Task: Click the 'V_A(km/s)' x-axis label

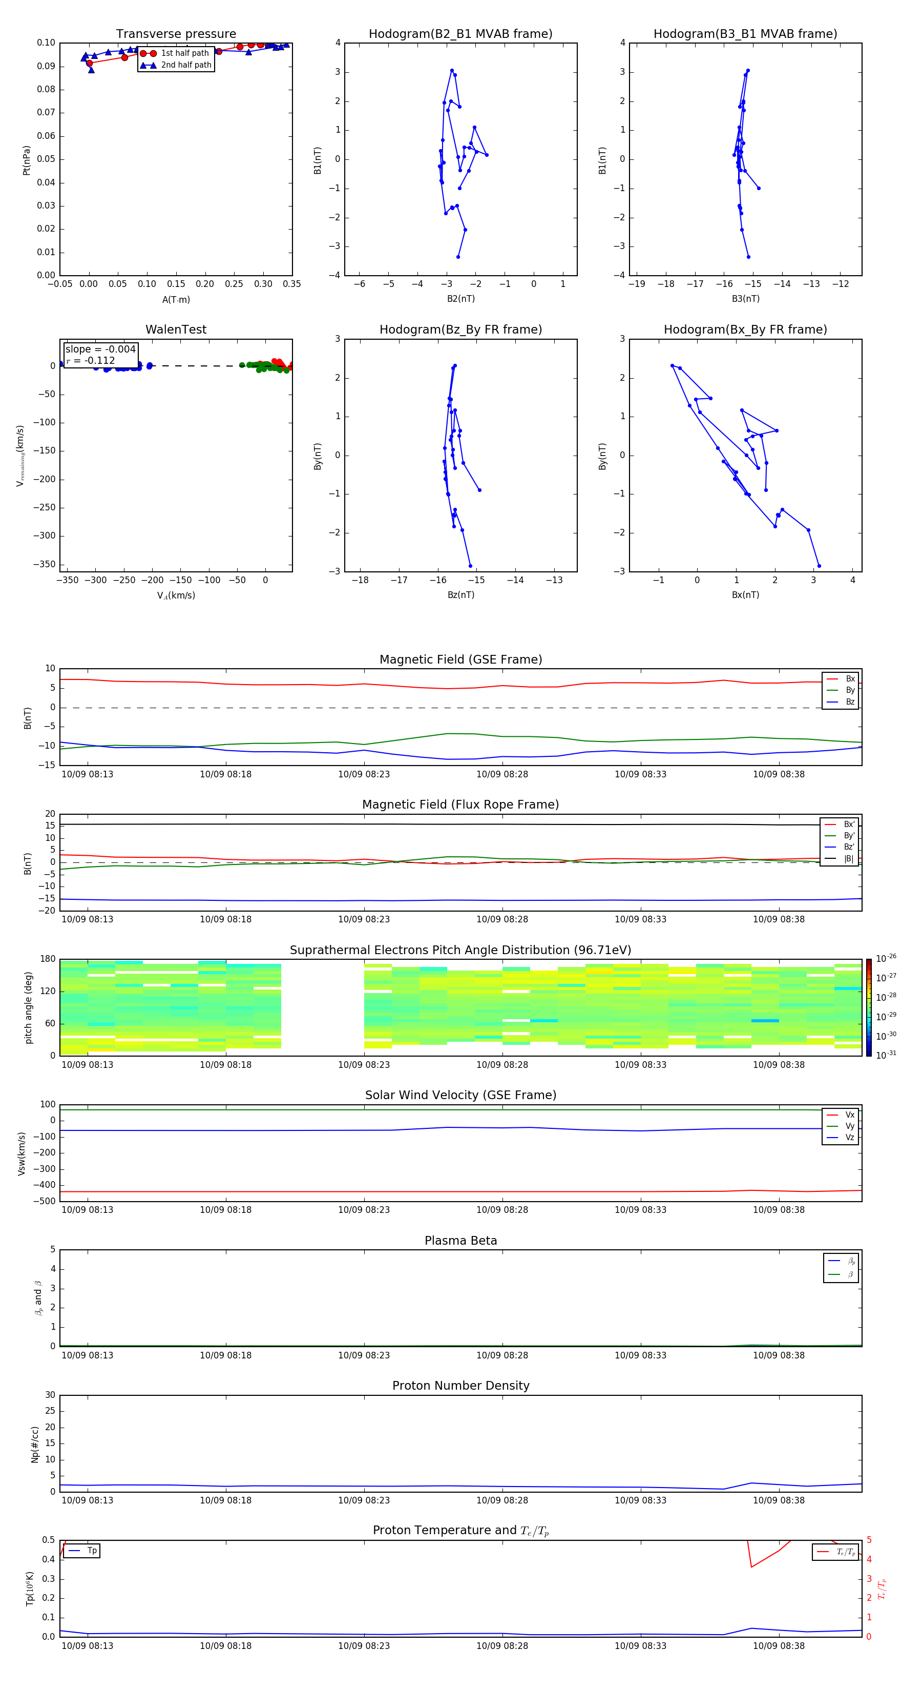Action: coord(176,595)
